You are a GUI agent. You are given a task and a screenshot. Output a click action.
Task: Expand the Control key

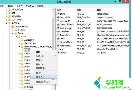point(13,30)
